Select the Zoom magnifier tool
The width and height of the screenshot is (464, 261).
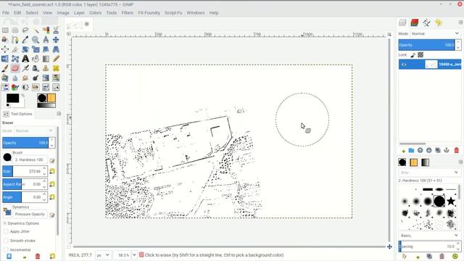[36, 40]
